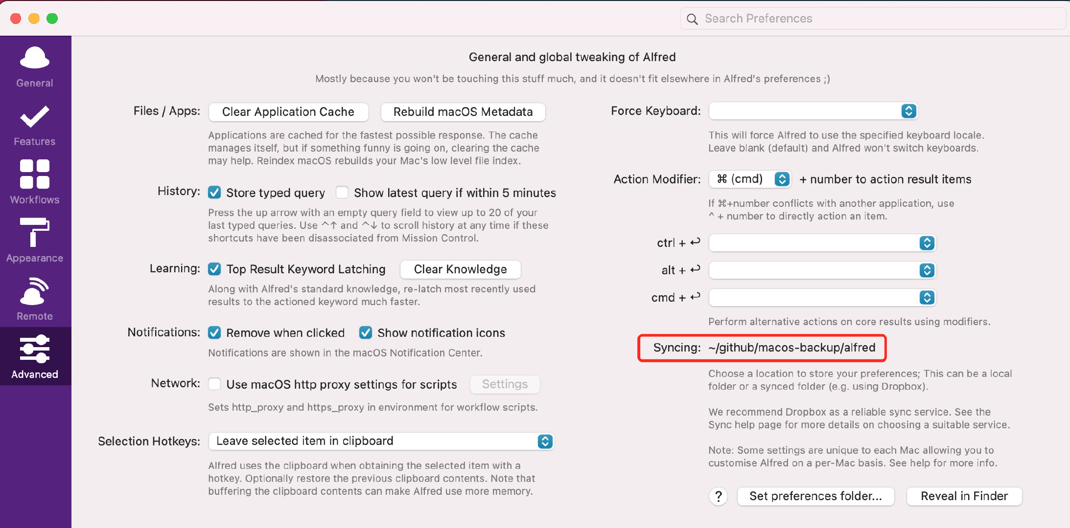Close the Alfred Preferences window

(16, 19)
